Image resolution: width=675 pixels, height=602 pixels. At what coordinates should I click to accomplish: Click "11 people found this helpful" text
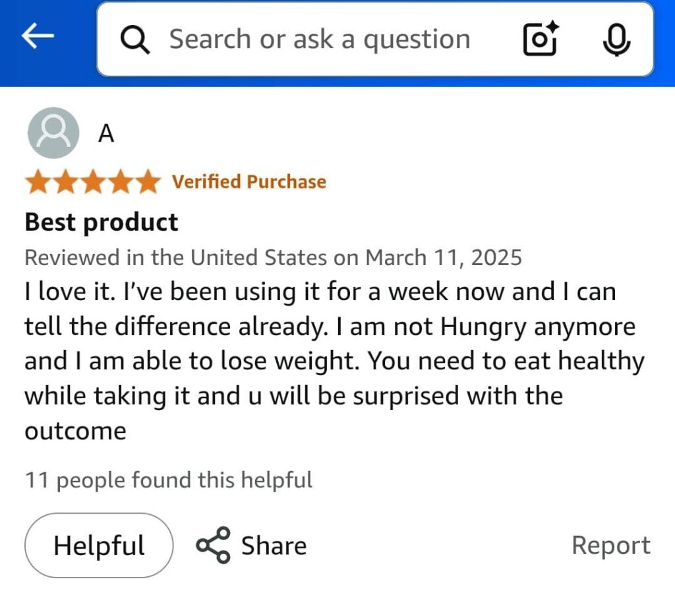[169, 480]
